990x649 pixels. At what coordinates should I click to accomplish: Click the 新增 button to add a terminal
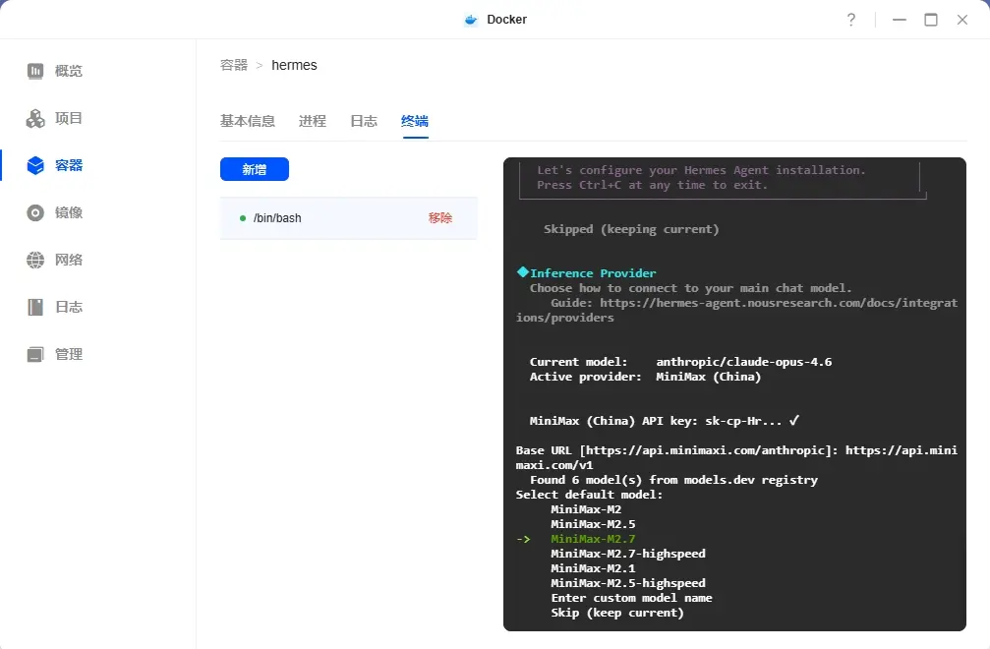255,169
